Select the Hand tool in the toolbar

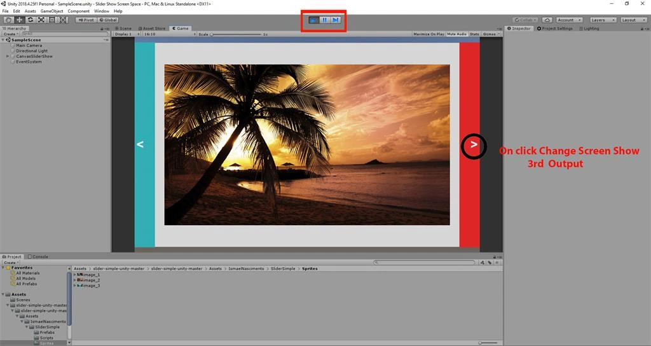[x=8, y=20]
